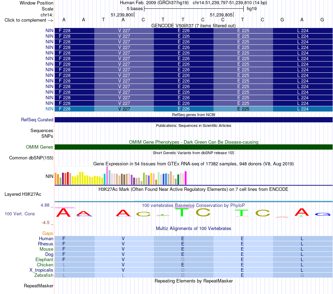Click the Window Position label

(36, 3)
